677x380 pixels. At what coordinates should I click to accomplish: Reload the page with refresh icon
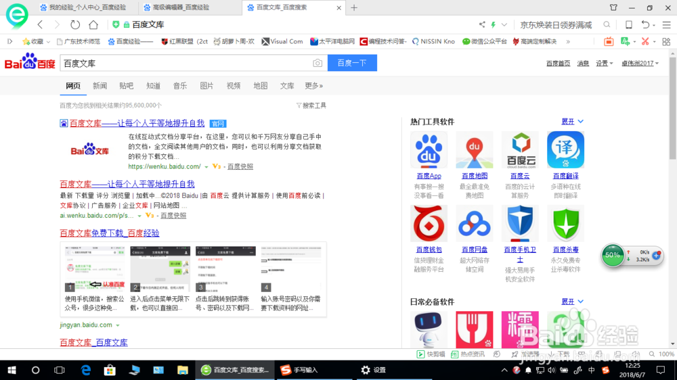tap(75, 24)
